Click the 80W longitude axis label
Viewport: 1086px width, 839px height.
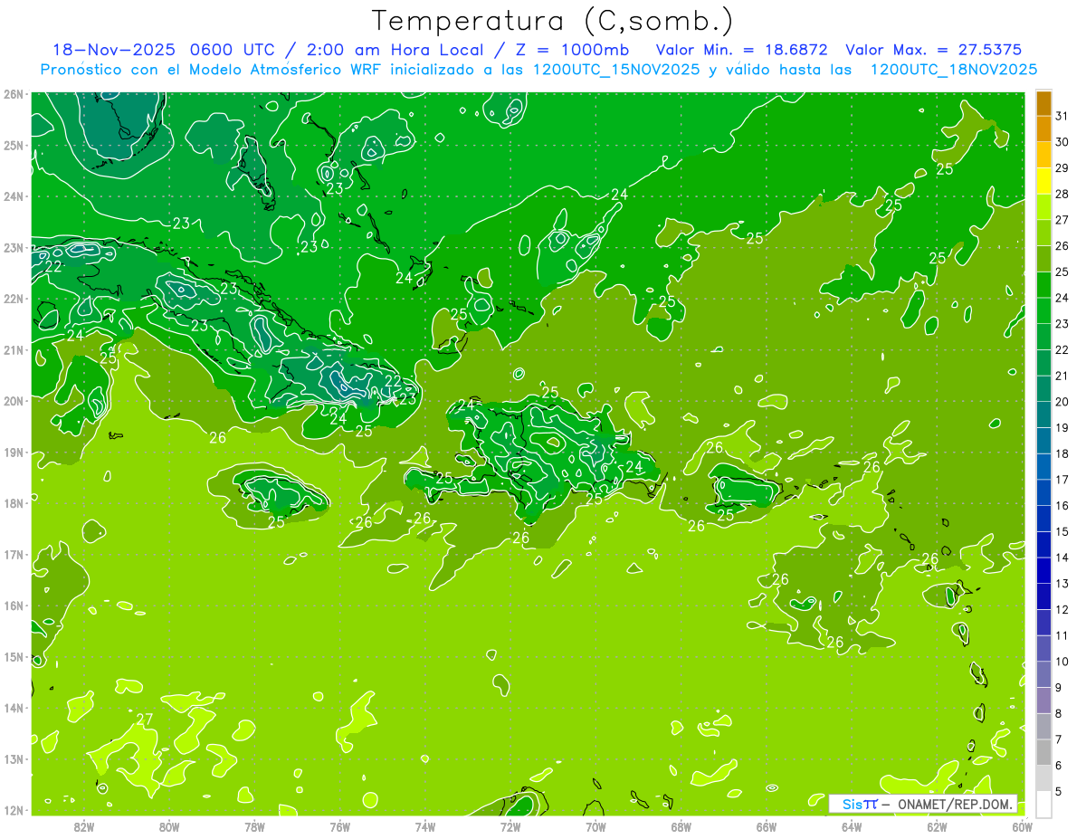[169, 826]
